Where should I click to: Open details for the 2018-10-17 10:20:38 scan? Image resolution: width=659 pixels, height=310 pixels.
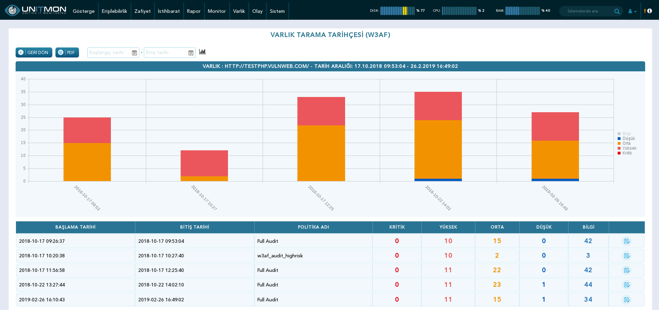point(627,256)
